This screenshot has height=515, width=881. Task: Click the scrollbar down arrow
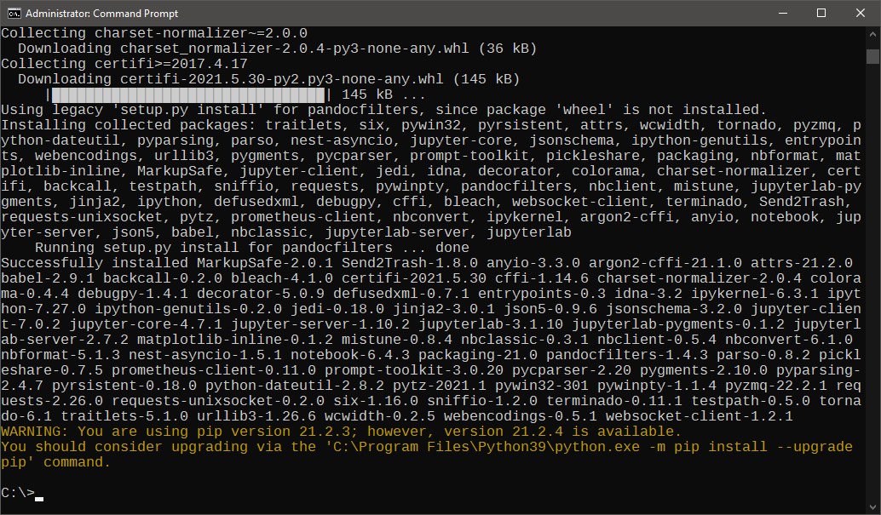pyautogui.click(x=872, y=507)
